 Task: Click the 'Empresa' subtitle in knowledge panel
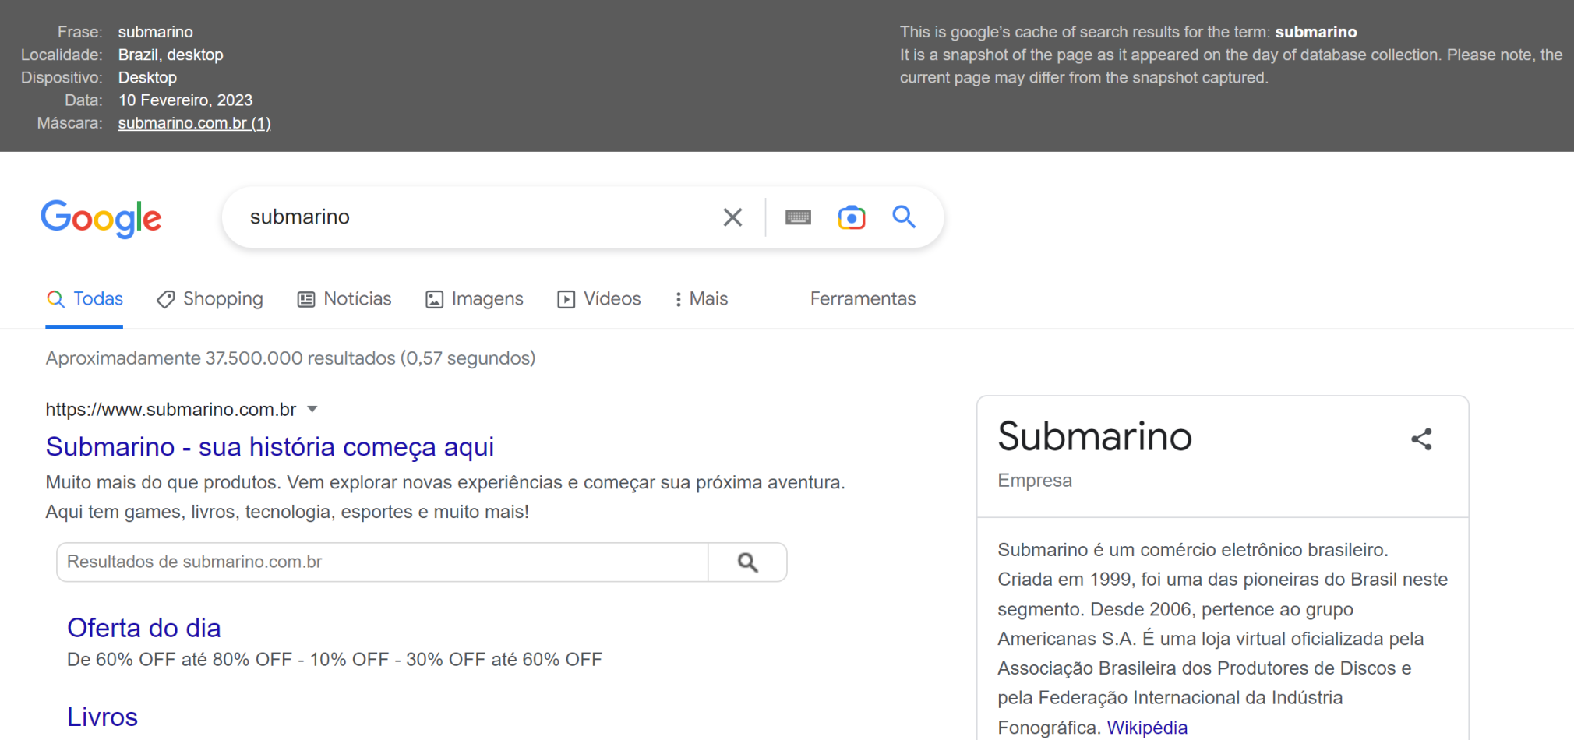(x=1035, y=481)
